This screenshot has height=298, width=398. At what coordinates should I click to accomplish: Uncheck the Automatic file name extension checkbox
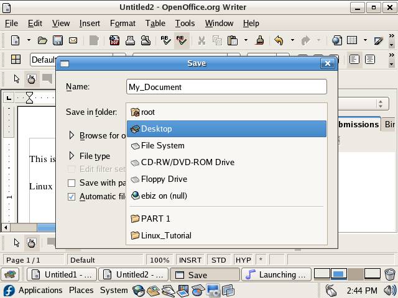click(x=72, y=197)
